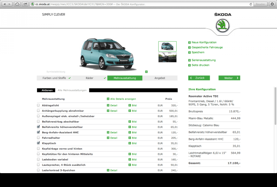Enable the Abbiegelicht checkbox
277x187 pixels.
38,105
